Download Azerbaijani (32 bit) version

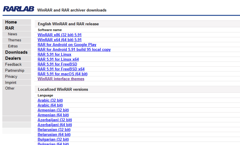coord(55,120)
